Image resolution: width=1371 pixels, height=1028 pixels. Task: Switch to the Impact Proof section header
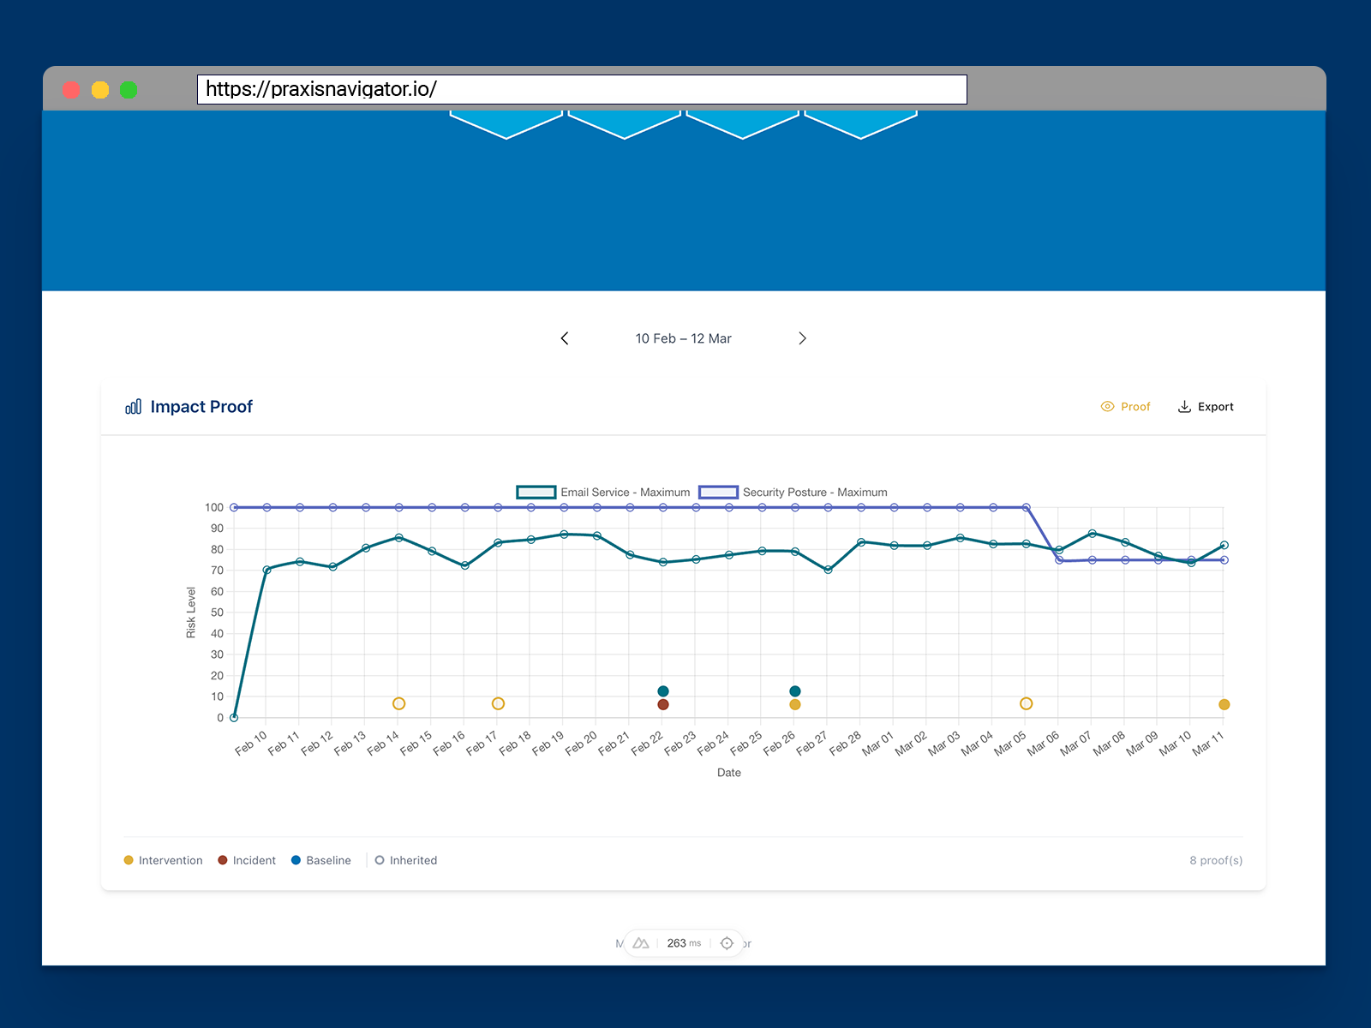click(202, 407)
